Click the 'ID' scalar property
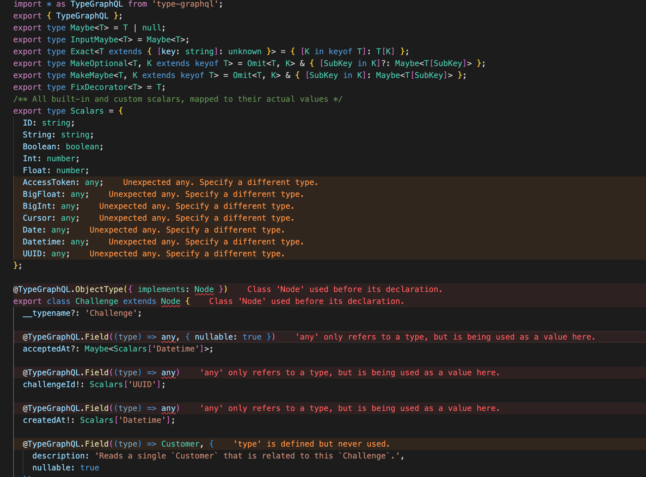 [x=27, y=123]
